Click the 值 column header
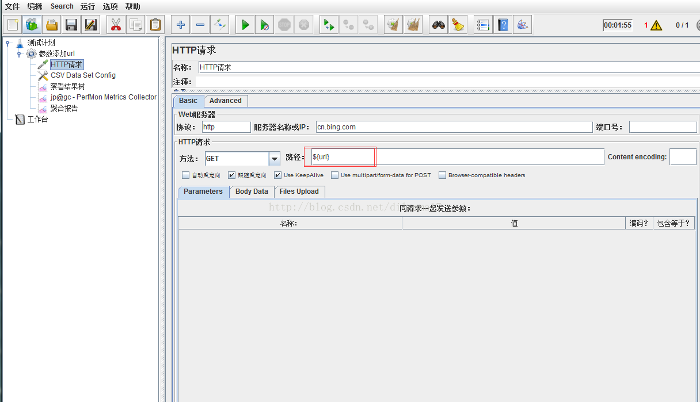The height and width of the screenshot is (402, 700). 514,223
